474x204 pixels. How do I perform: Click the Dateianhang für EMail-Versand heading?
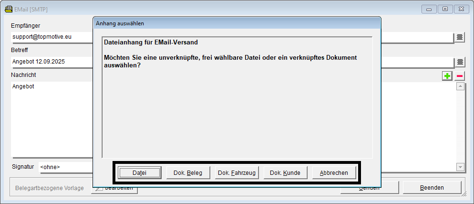coord(151,43)
